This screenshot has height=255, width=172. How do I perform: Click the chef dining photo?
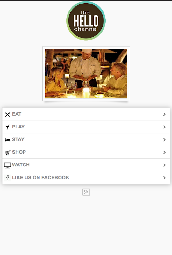[86, 74]
